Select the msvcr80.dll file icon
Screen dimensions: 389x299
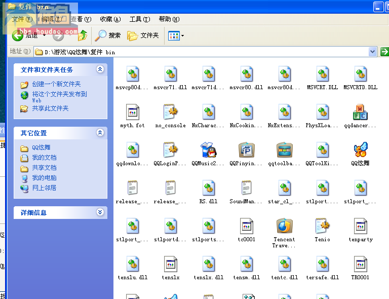tap(246, 74)
